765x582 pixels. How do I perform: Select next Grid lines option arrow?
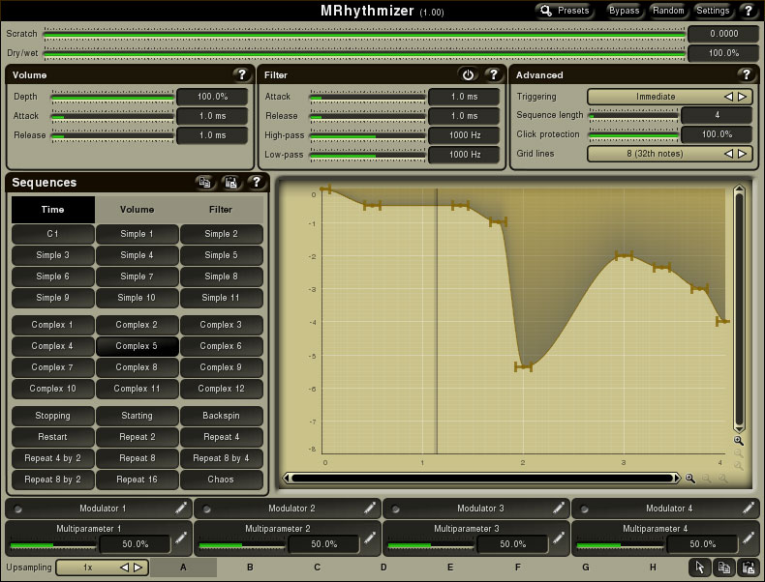pos(742,154)
